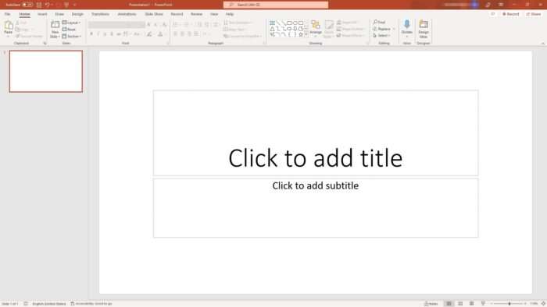
Task: Click the Save icon in the title bar
Action: coord(39,5)
